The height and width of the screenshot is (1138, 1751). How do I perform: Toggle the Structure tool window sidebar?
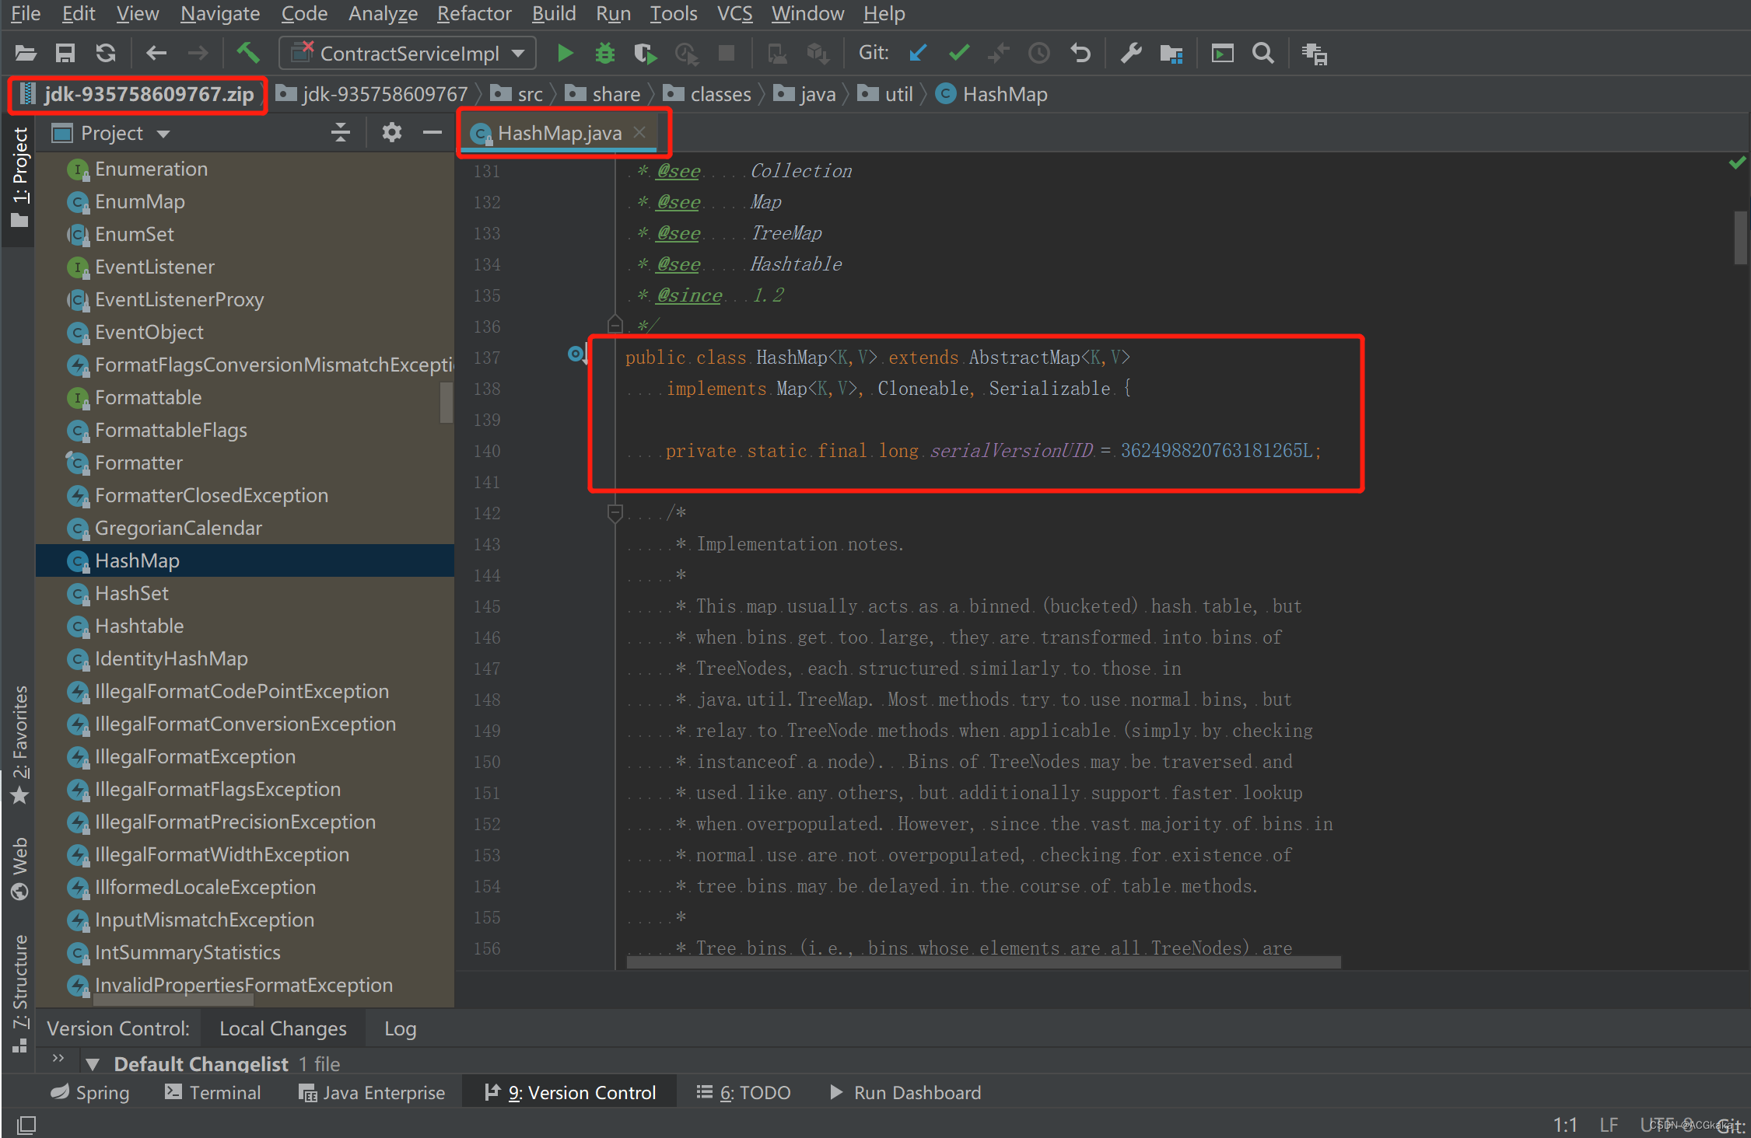(19, 993)
